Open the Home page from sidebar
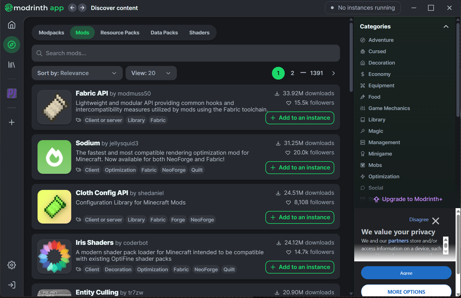Image resolution: width=461 pixels, height=298 pixels. (12, 25)
